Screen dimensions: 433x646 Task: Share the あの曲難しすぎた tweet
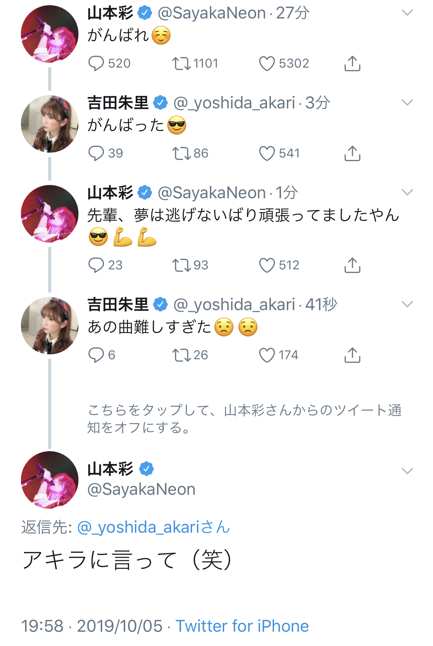[x=352, y=355]
